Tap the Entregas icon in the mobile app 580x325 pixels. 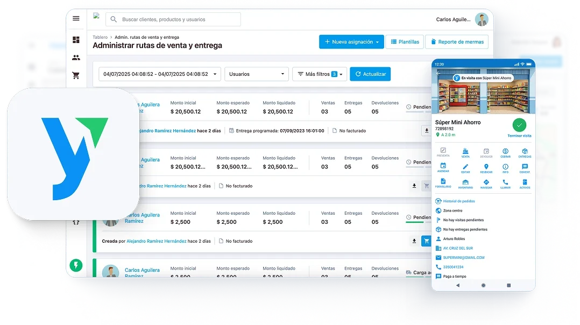(525, 153)
